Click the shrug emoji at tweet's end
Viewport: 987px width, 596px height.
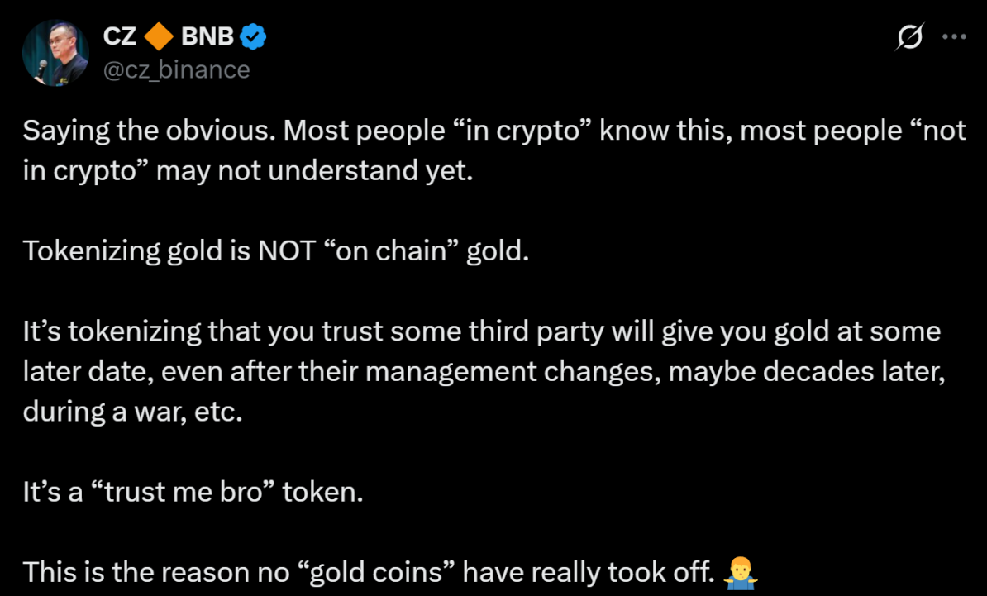coord(742,570)
